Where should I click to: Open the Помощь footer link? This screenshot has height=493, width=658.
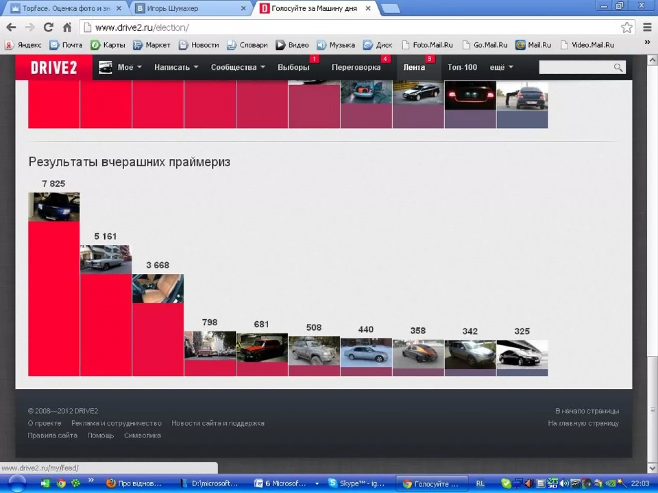click(101, 435)
